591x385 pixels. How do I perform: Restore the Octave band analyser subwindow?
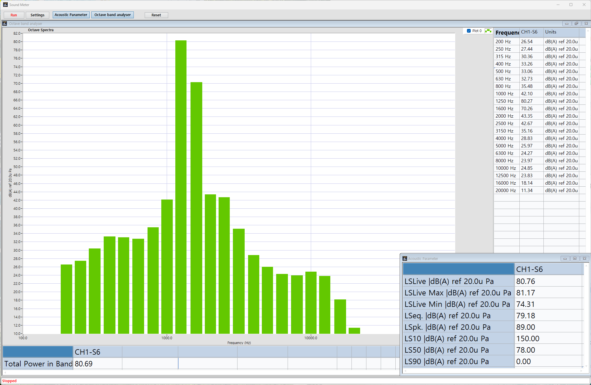click(576, 23)
